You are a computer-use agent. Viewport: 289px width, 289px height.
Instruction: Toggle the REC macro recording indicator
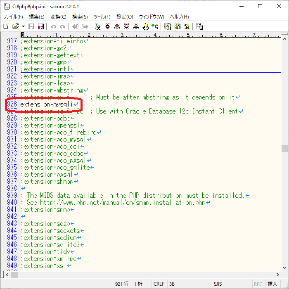point(258,284)
